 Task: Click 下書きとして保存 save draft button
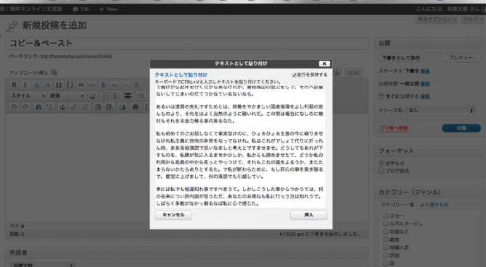[400, 58]
